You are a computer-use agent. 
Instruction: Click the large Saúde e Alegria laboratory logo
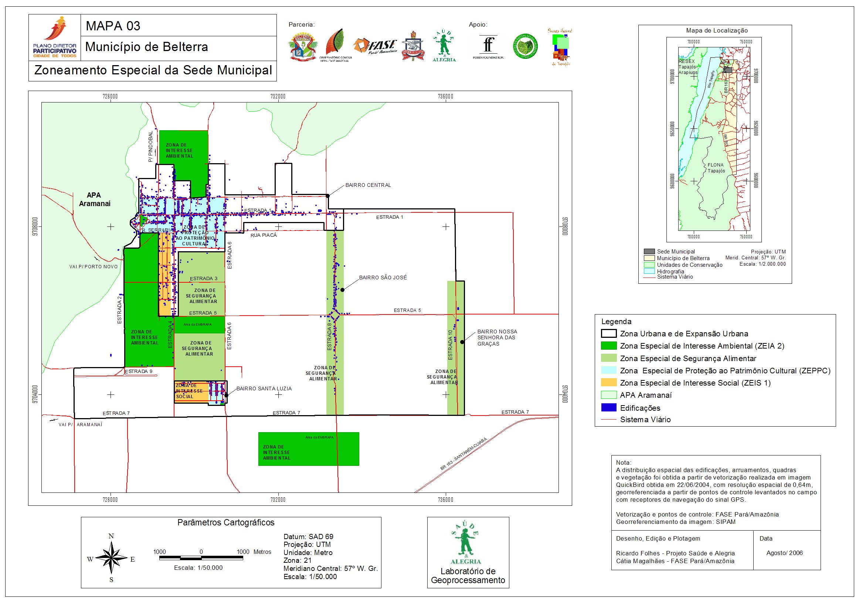pos(465,543)
